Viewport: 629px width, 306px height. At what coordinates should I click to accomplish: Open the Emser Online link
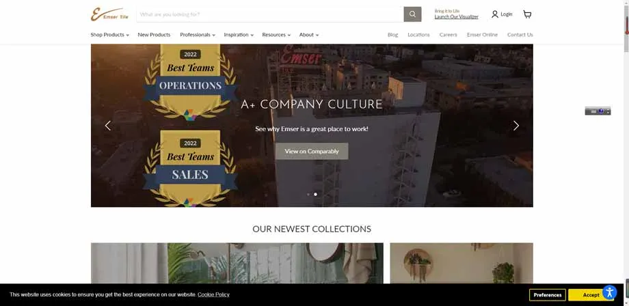(482, 35)
